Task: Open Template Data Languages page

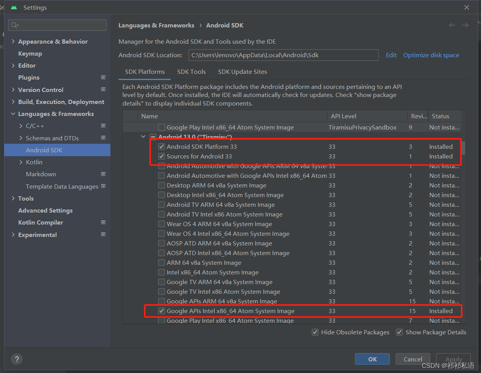Action: point(62,186)
